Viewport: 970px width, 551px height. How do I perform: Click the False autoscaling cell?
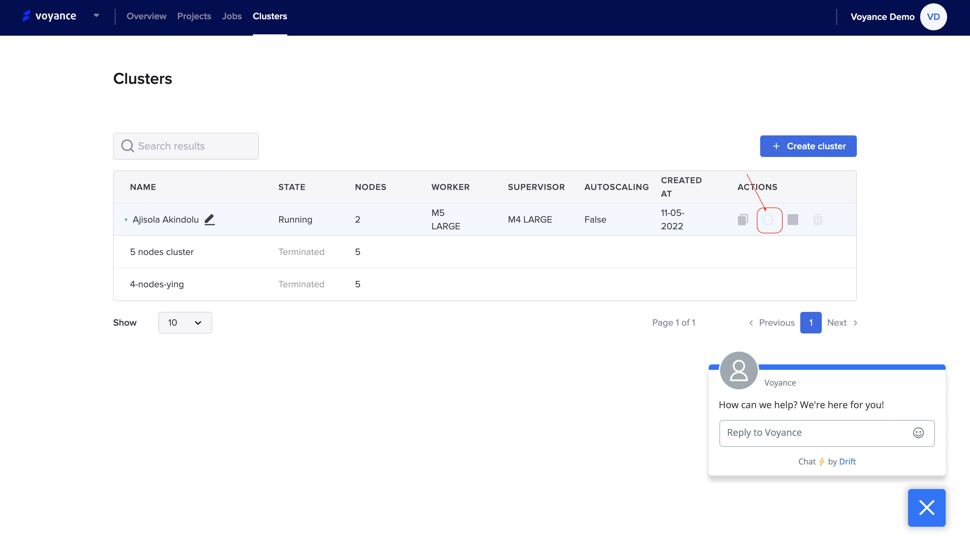pos(595,220)
